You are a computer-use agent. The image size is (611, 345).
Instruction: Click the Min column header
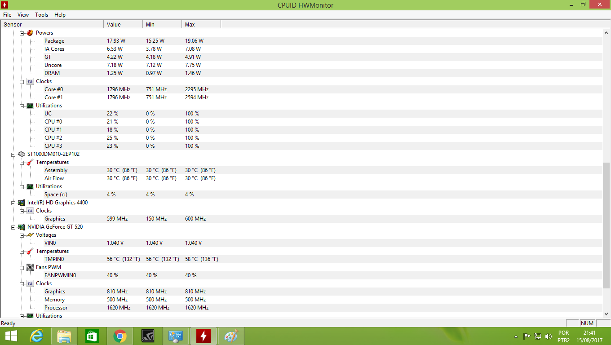click(162, 24)
